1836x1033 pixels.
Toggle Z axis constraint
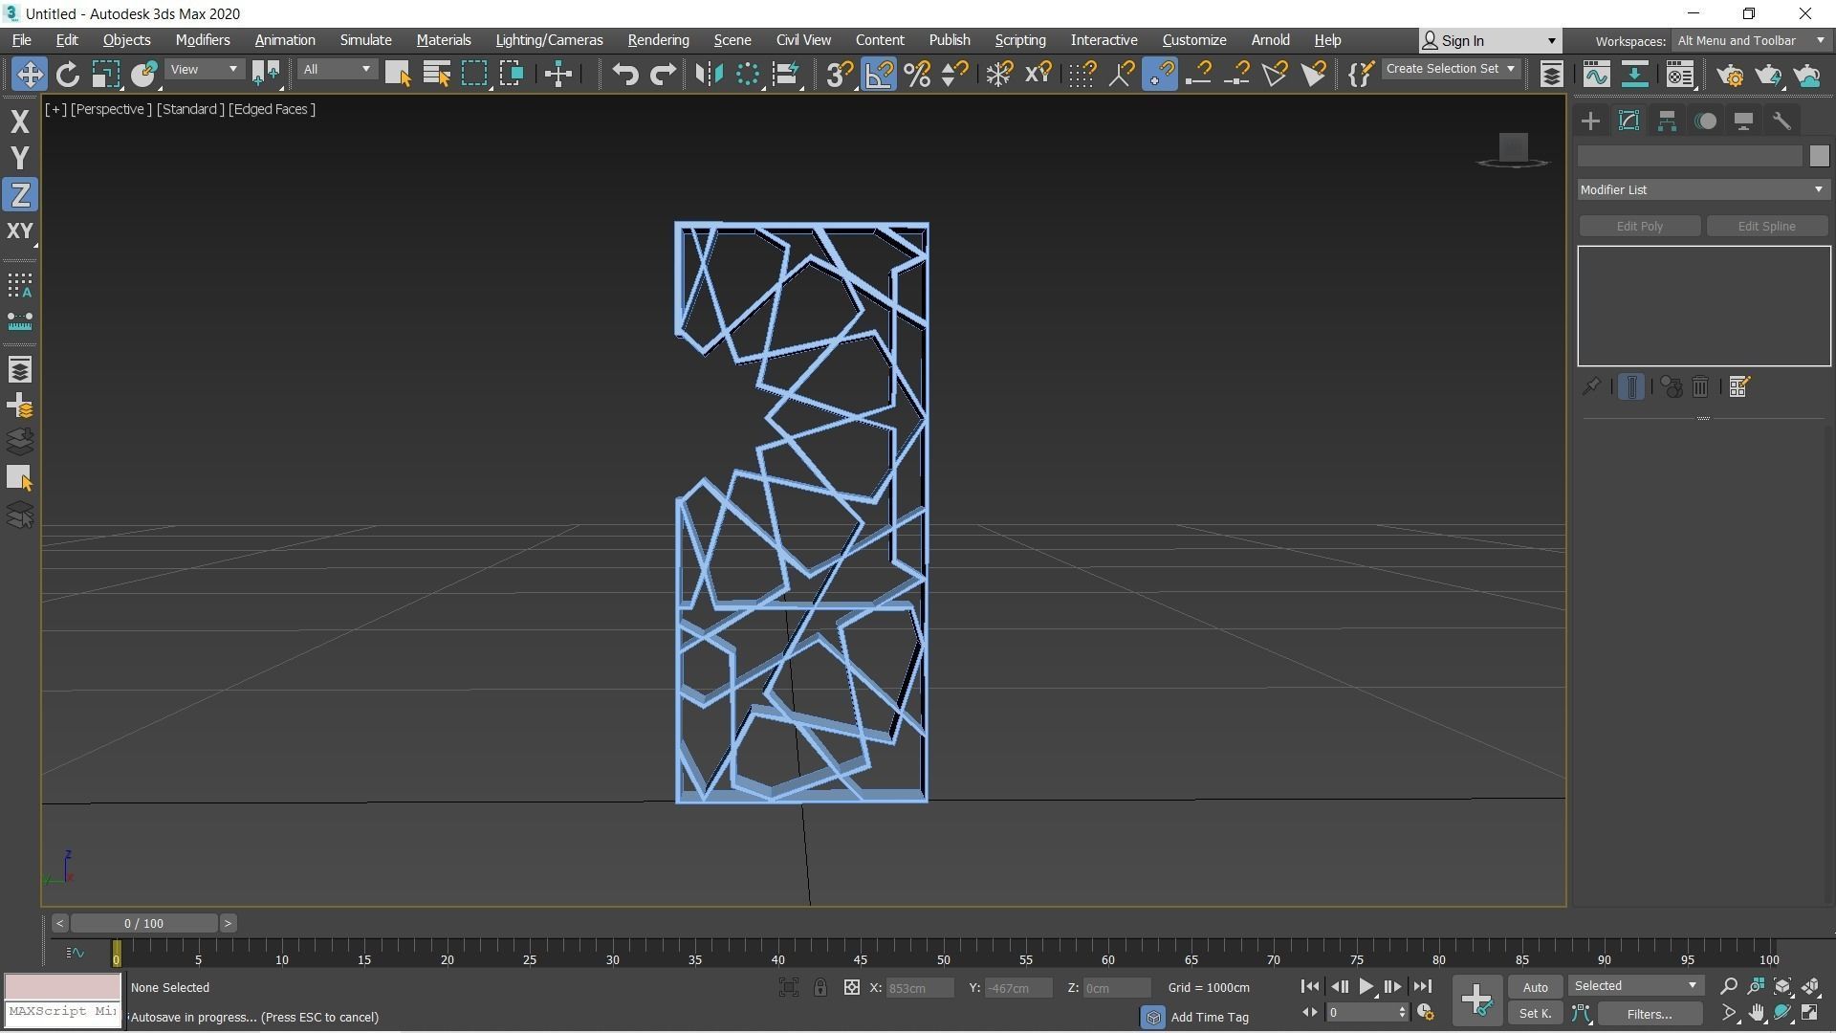(19, 194)
